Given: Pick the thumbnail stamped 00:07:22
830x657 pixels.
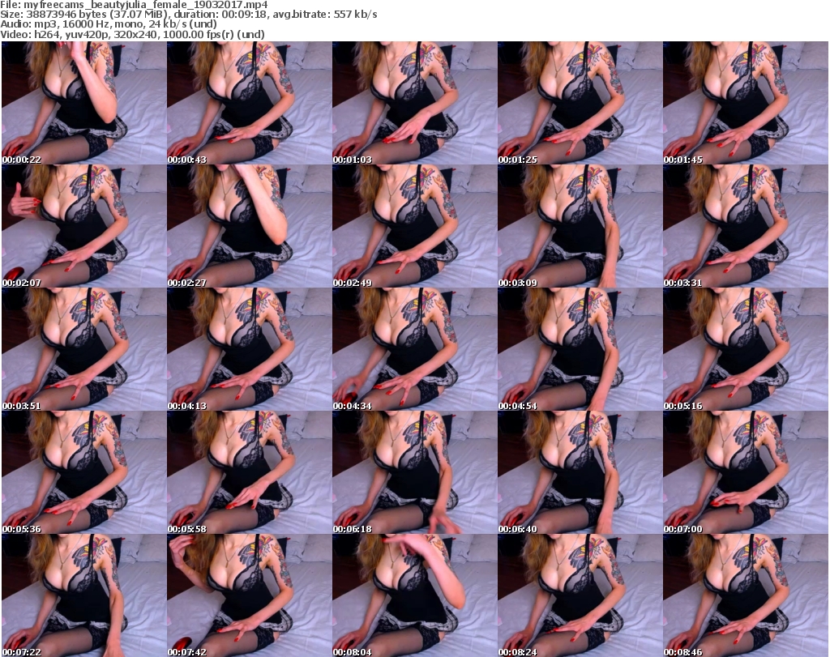Looking at the screenshot, I should pos(84,595).
